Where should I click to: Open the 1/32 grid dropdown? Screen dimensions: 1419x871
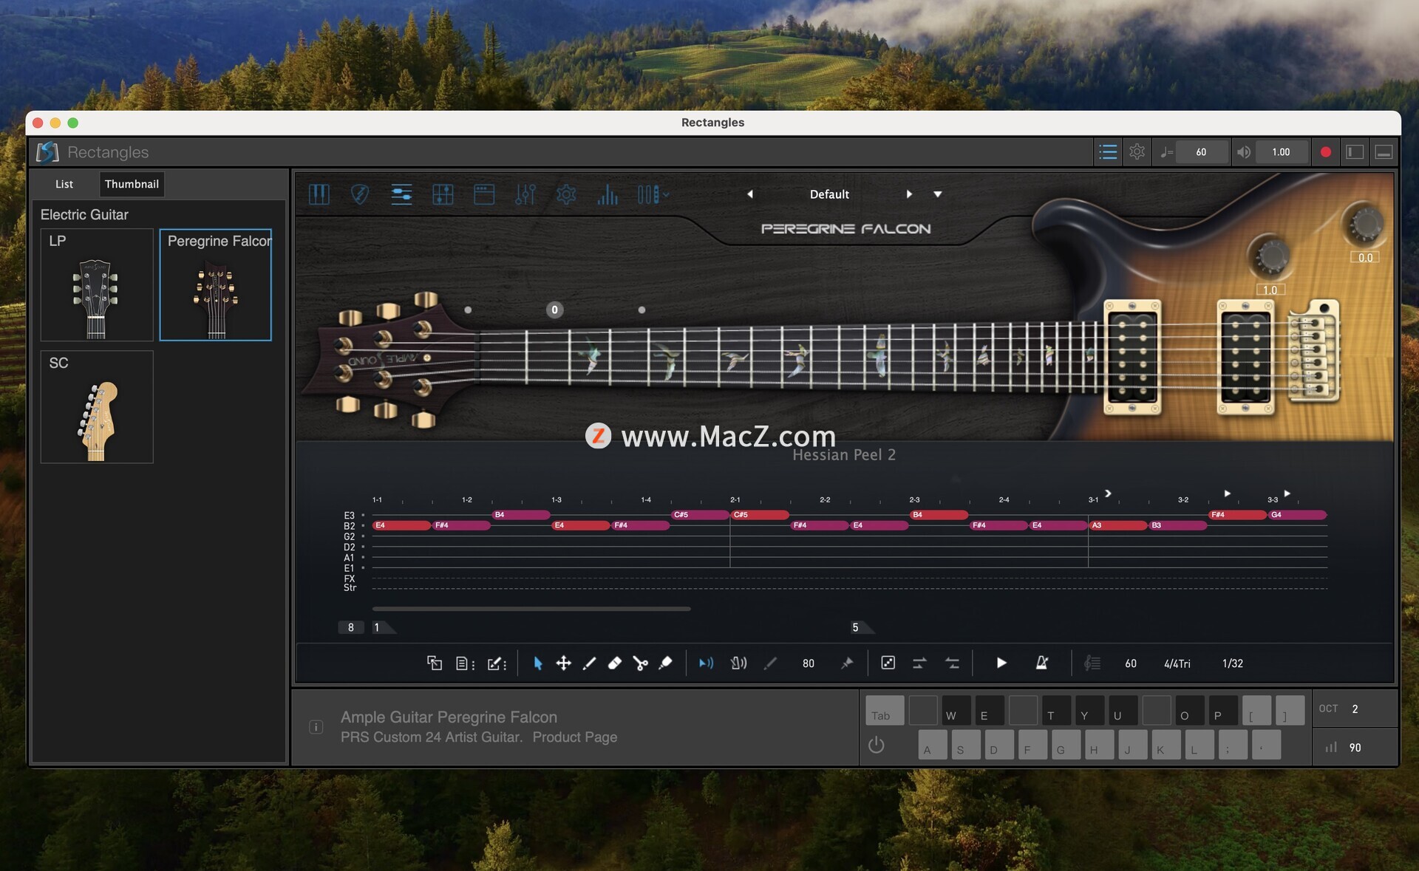click(1232, 663)
